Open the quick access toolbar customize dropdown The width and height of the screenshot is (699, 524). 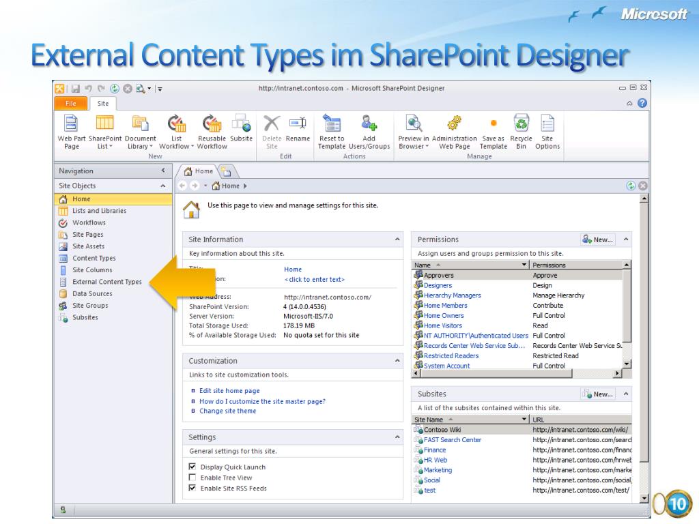[160, 89]
